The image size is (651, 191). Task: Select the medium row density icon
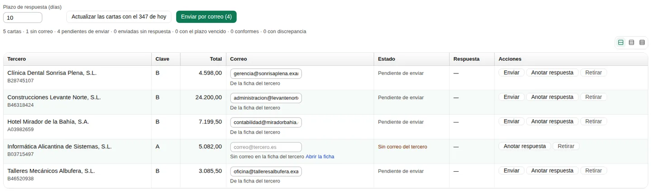[632, 42]
